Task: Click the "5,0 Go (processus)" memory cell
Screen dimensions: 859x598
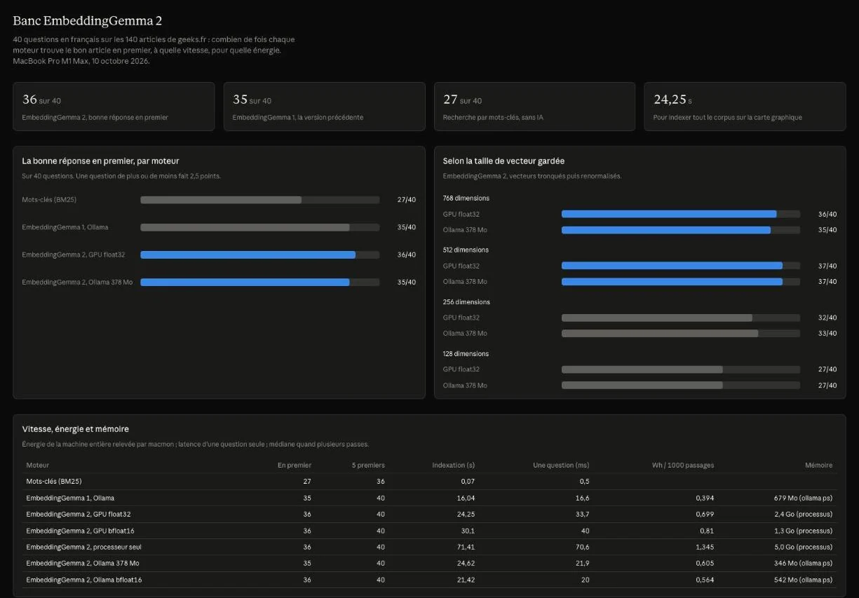Action: (802, 547)
